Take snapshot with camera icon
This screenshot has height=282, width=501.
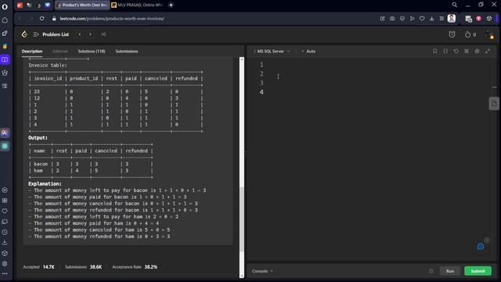pos(392,19)
